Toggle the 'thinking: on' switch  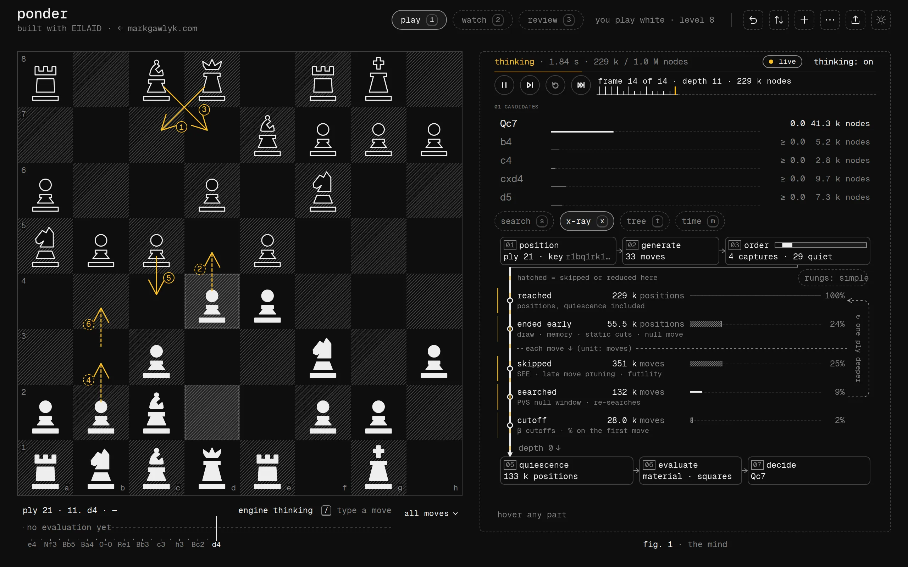[843, 62]
